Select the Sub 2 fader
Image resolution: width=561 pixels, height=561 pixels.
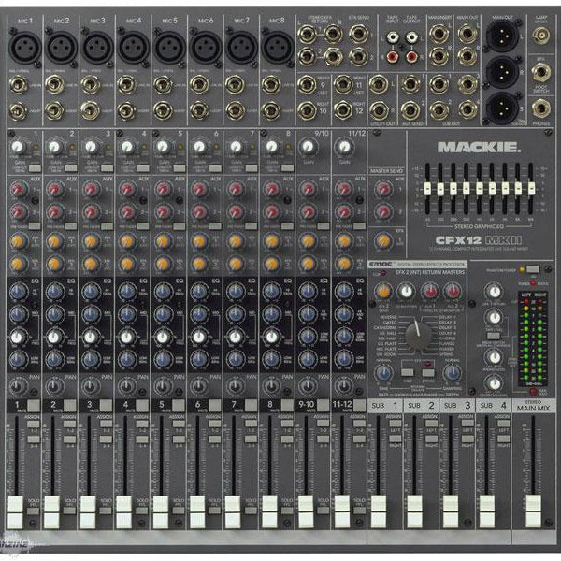414,511
